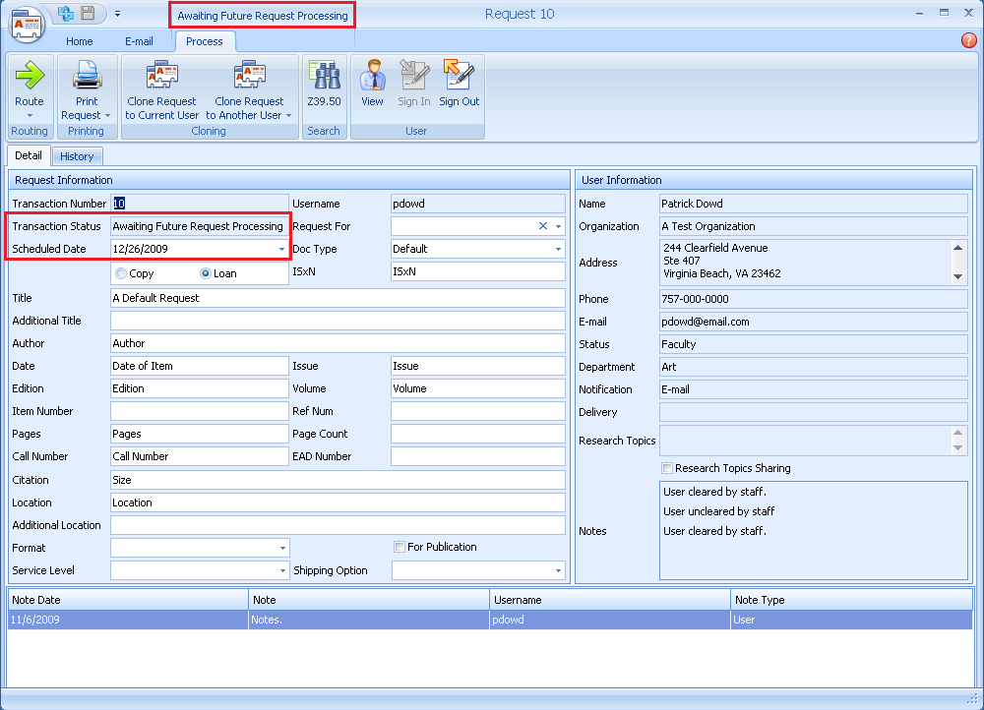
Task: Toggle Research Topics Sharing
Action: (x=666, y=468)
